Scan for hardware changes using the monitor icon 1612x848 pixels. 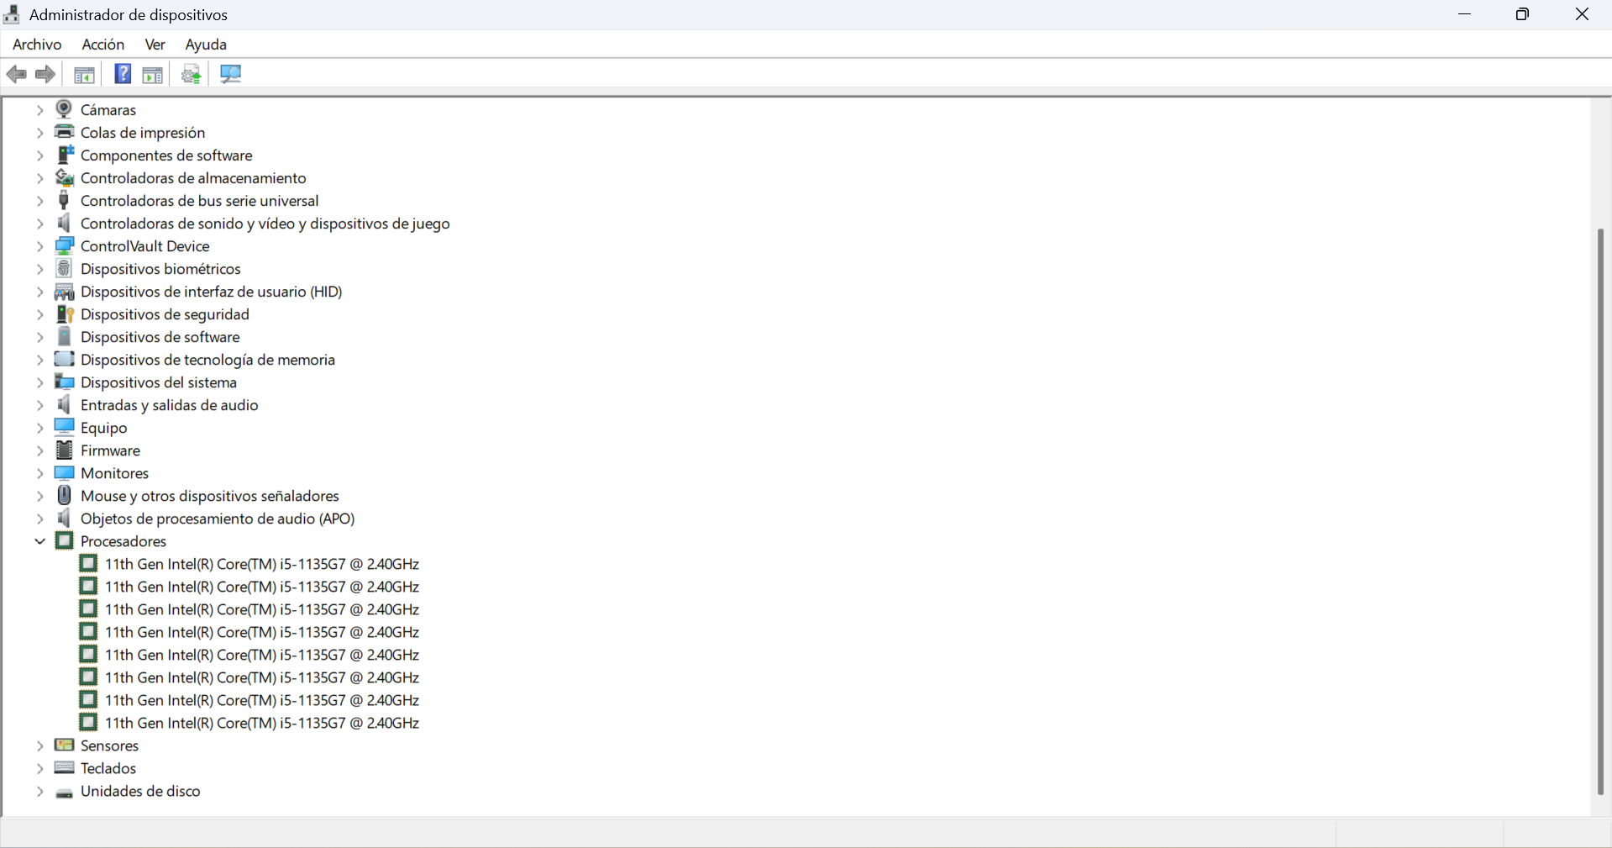point(230,74)
